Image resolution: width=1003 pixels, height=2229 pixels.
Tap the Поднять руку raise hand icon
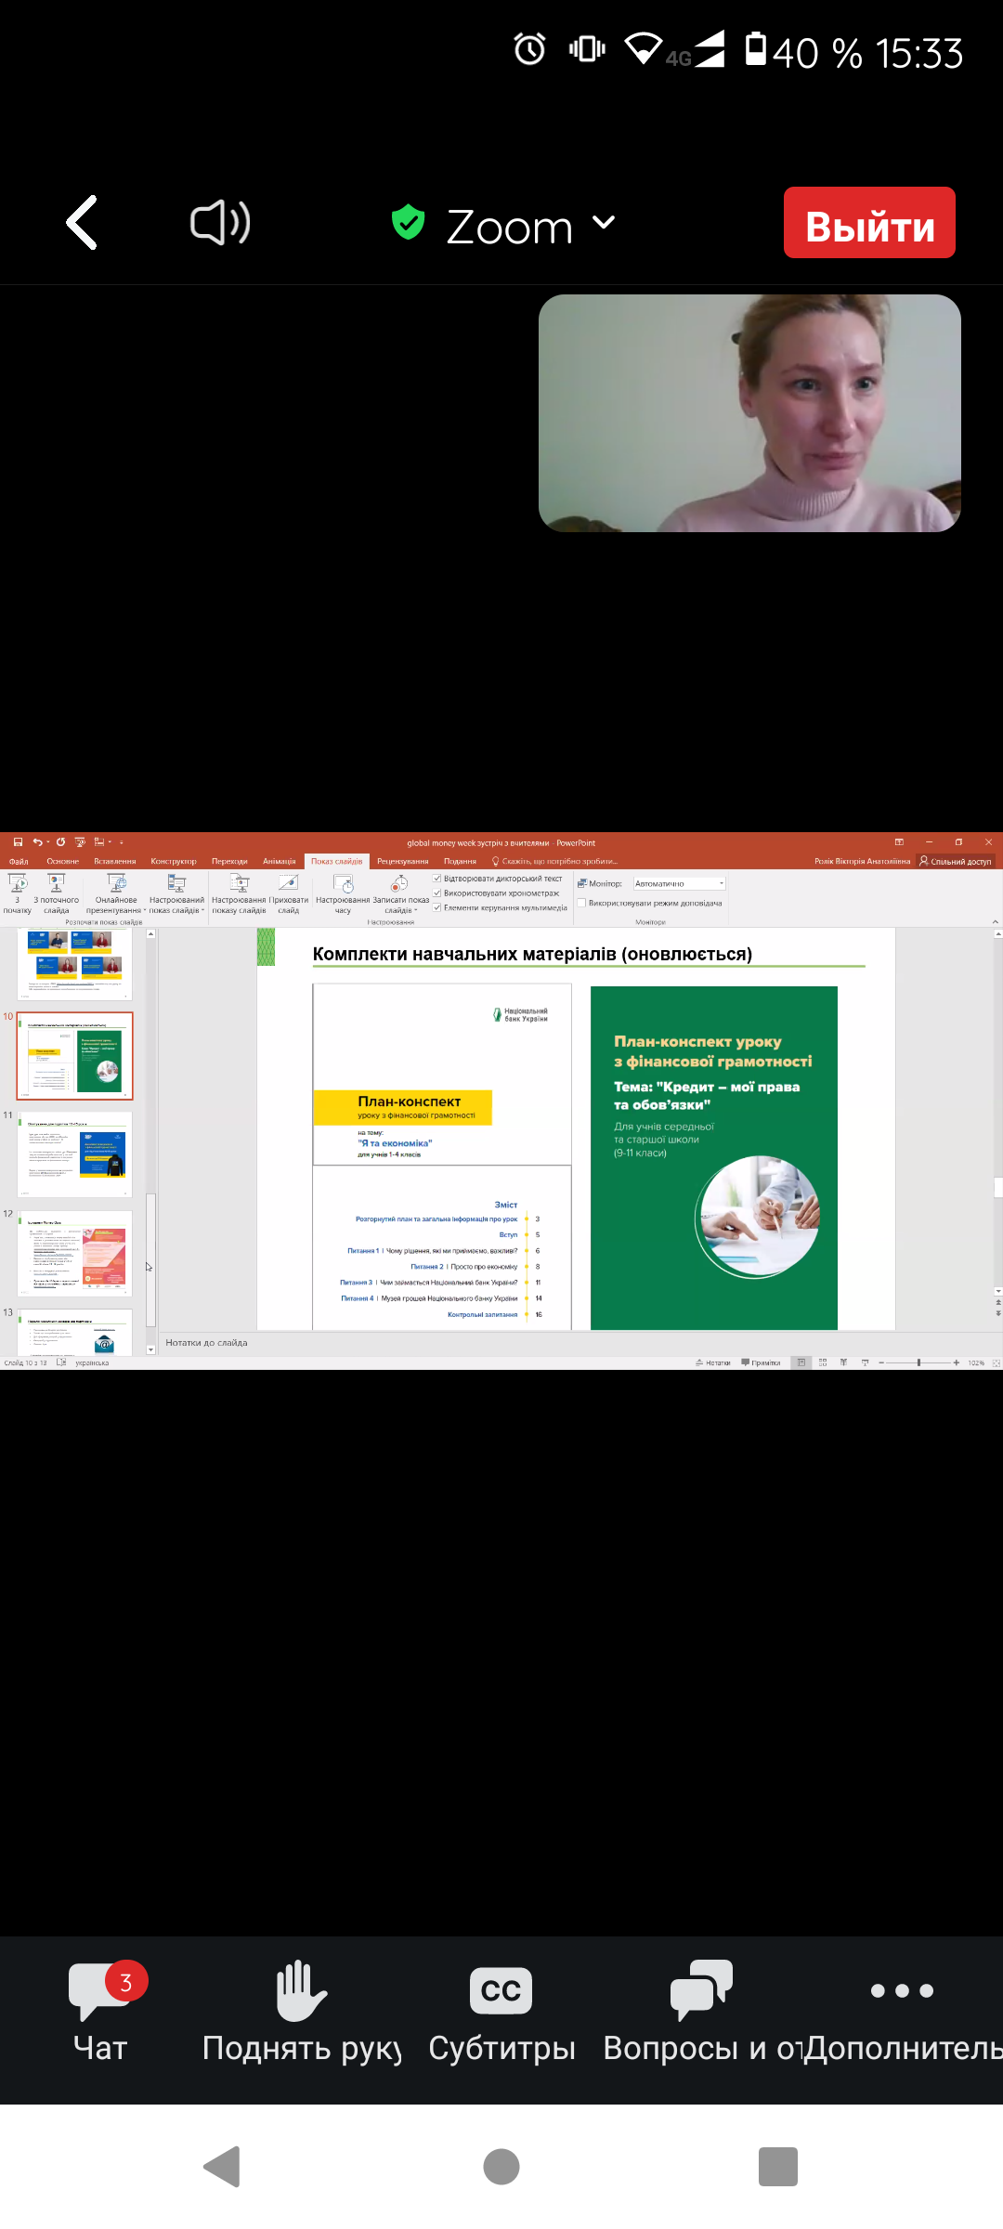pos(302,2008)
